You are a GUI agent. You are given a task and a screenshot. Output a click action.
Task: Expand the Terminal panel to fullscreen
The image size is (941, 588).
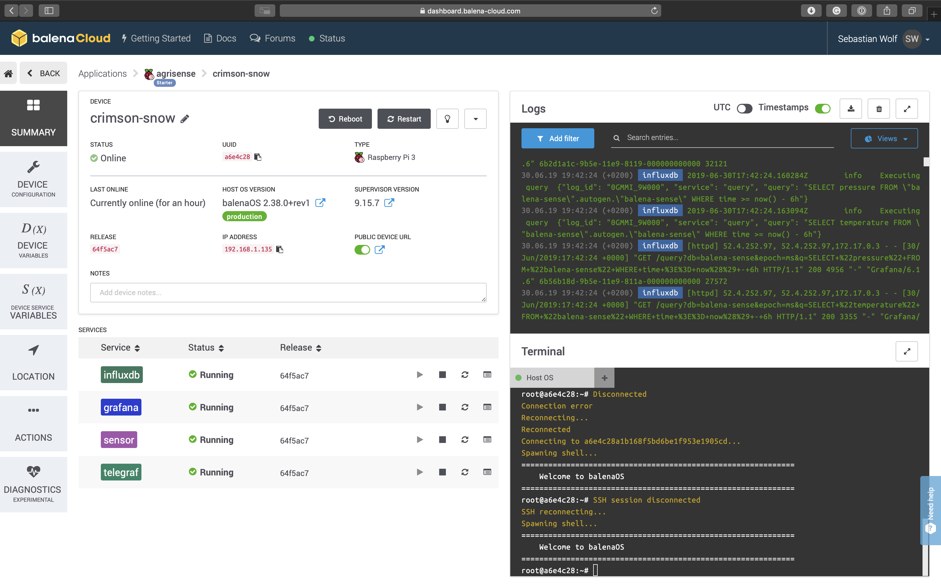[x=906, y=351]
